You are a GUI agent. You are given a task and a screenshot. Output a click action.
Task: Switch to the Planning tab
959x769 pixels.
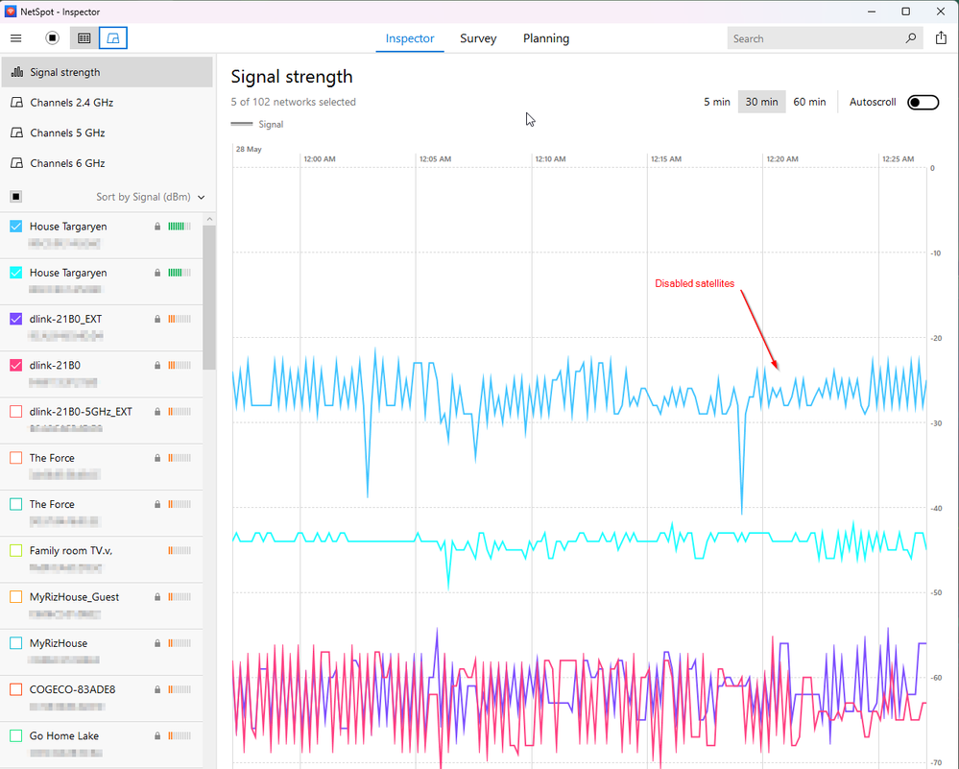(x=545, y=38)
